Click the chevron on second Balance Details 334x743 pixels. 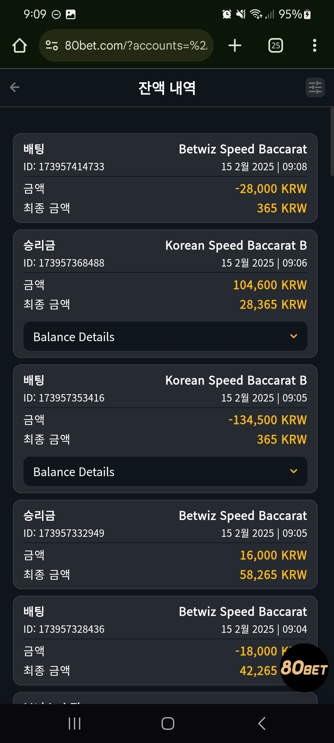294,471
